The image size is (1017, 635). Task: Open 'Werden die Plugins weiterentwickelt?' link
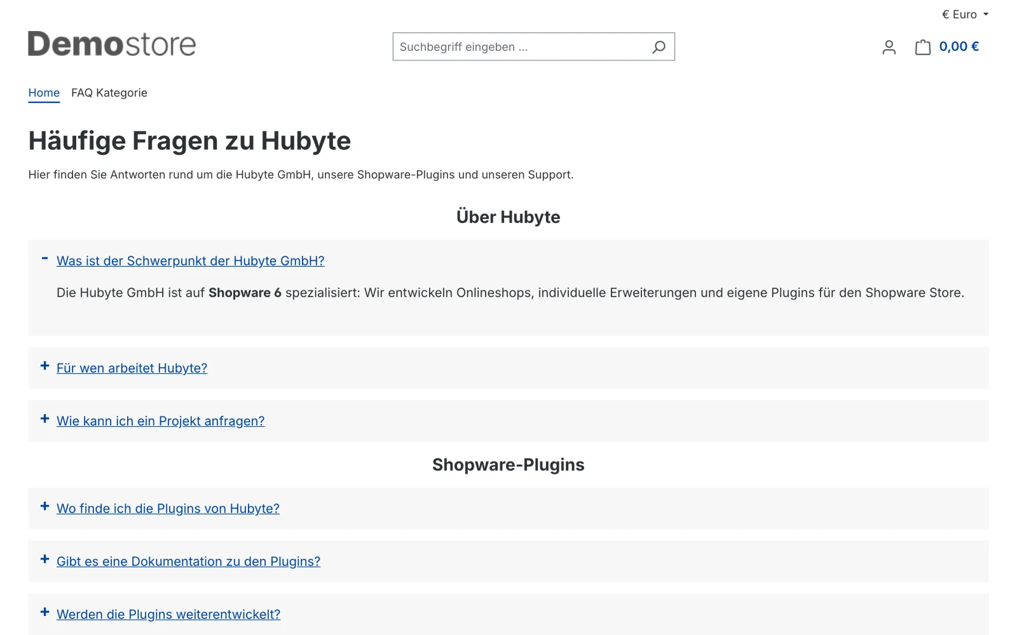point(168,615)
